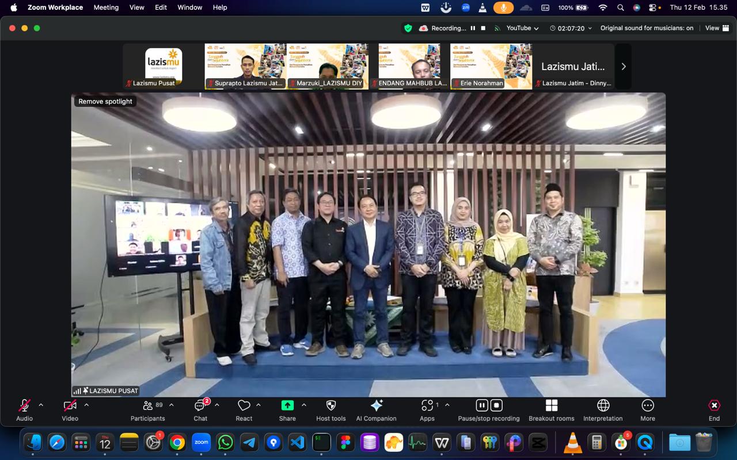This screenshot has height=460, width=737.
Task: Open the Window menu in menu bar
Action: click(x=189, y=7)
